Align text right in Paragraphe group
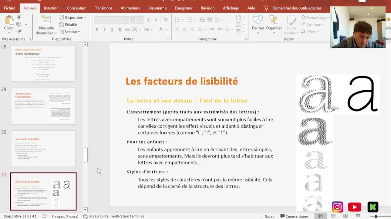 click(192, 30)
